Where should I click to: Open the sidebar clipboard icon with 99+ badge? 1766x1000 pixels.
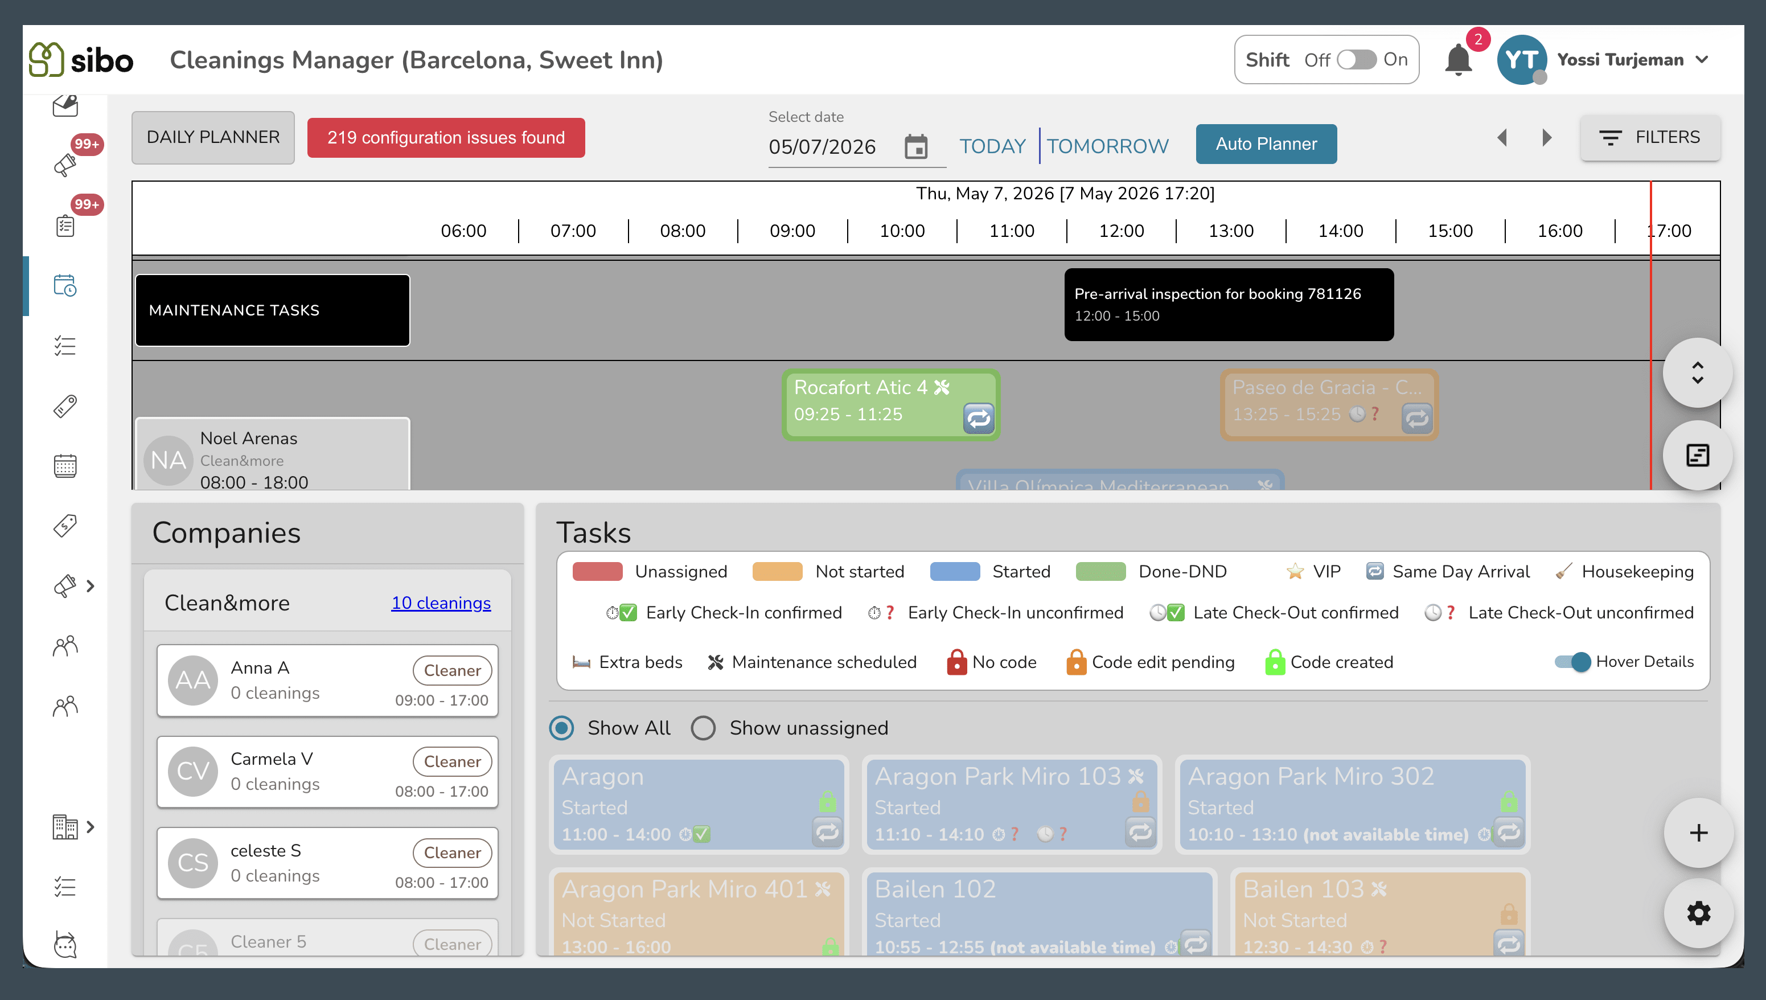point(65,226)
